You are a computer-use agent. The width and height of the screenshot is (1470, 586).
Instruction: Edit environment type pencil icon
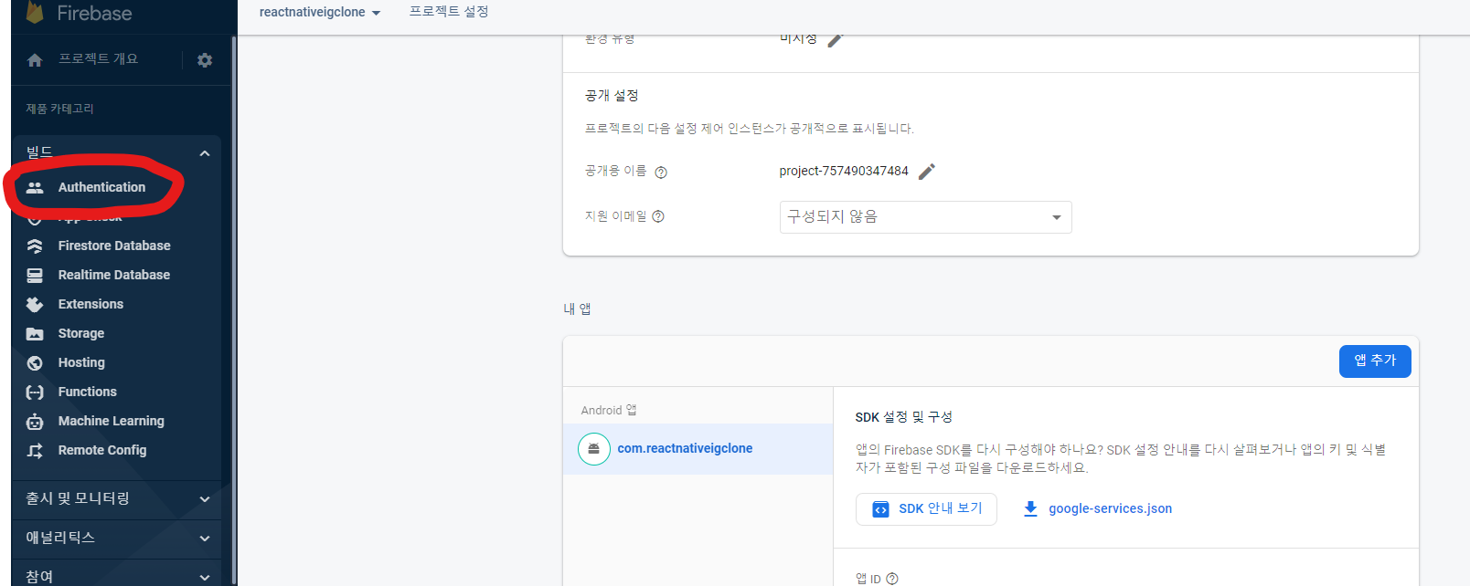pyautogui.click(x=835, y=39)
